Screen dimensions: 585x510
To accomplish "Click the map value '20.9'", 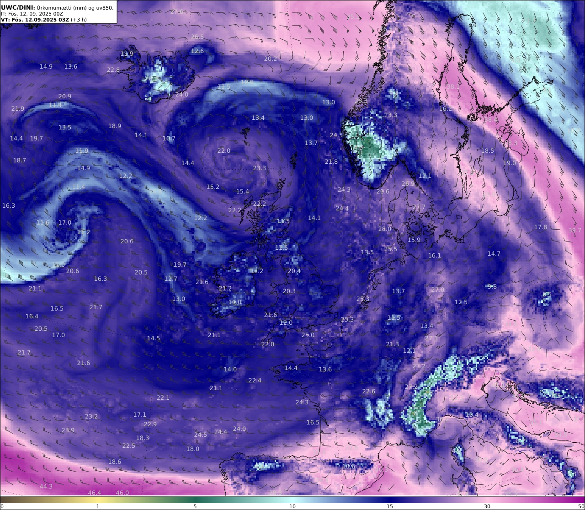I will coord(65,96).
